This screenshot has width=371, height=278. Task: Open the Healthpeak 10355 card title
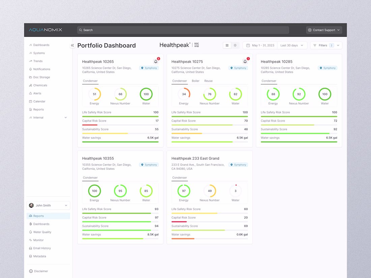click(98, 158)
